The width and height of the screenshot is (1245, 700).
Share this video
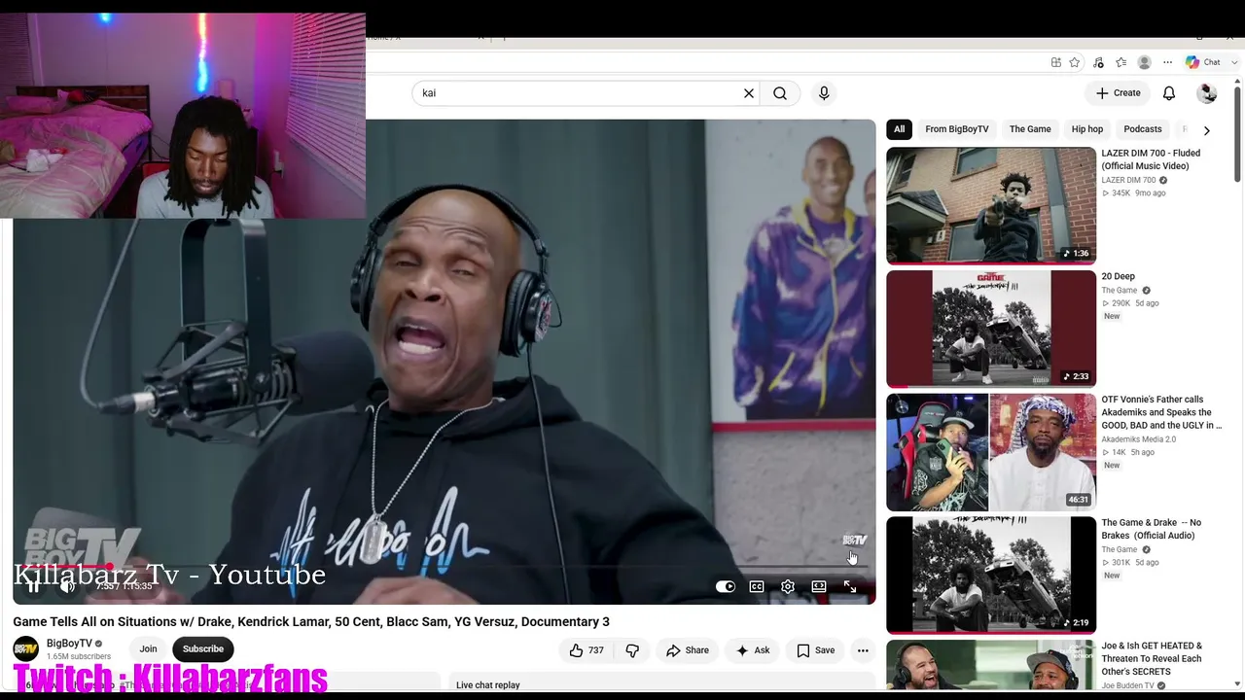[688, 650]
